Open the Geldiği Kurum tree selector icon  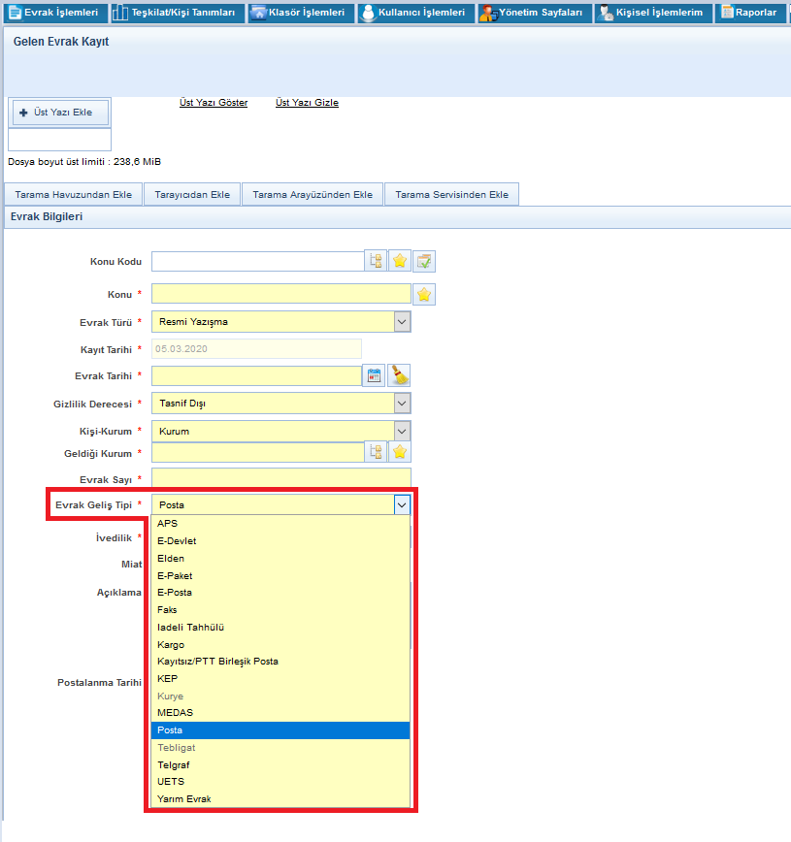(376, 451)
